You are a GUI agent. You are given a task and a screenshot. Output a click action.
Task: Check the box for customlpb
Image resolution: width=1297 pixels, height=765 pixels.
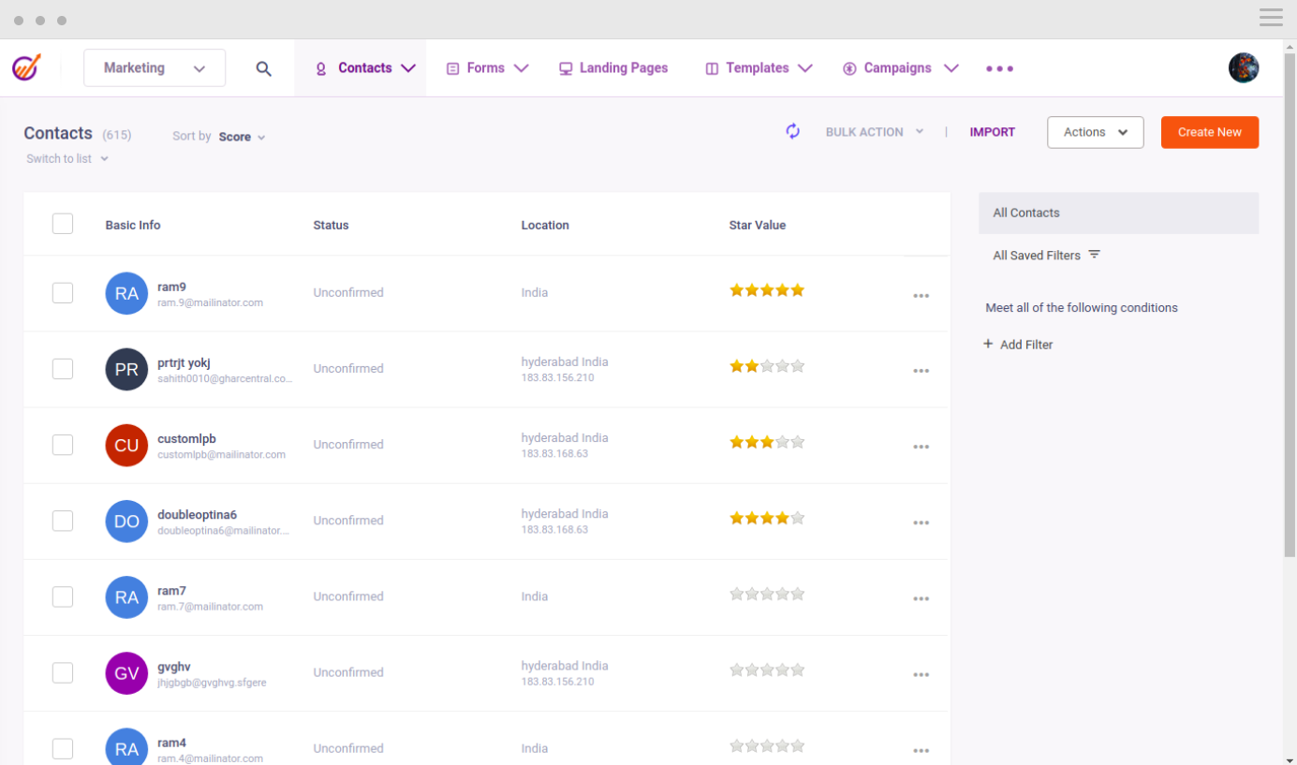coord(63,445)
